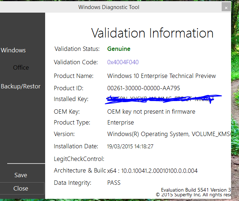Viewport: 239px width, 201px height.
Task: Open the Backup/Restore section
Action: [x=21, y=86]
